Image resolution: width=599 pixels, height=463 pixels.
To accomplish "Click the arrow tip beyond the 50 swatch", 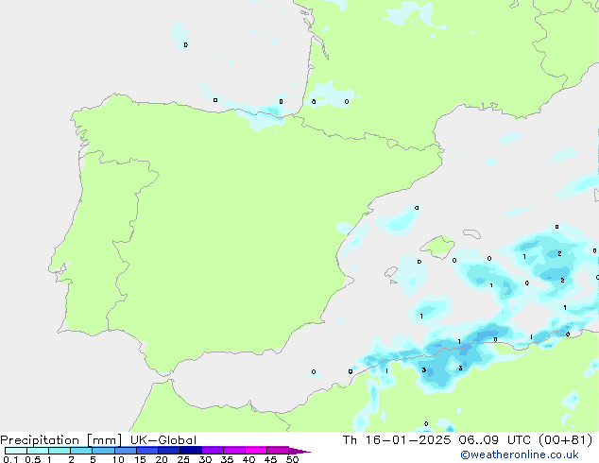I will pyautogui.click(x=299, y=451).
